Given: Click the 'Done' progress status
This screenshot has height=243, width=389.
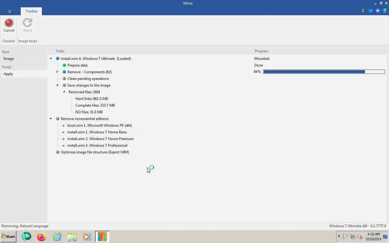Looking at the screenshot, I should (x=259, y=65).
